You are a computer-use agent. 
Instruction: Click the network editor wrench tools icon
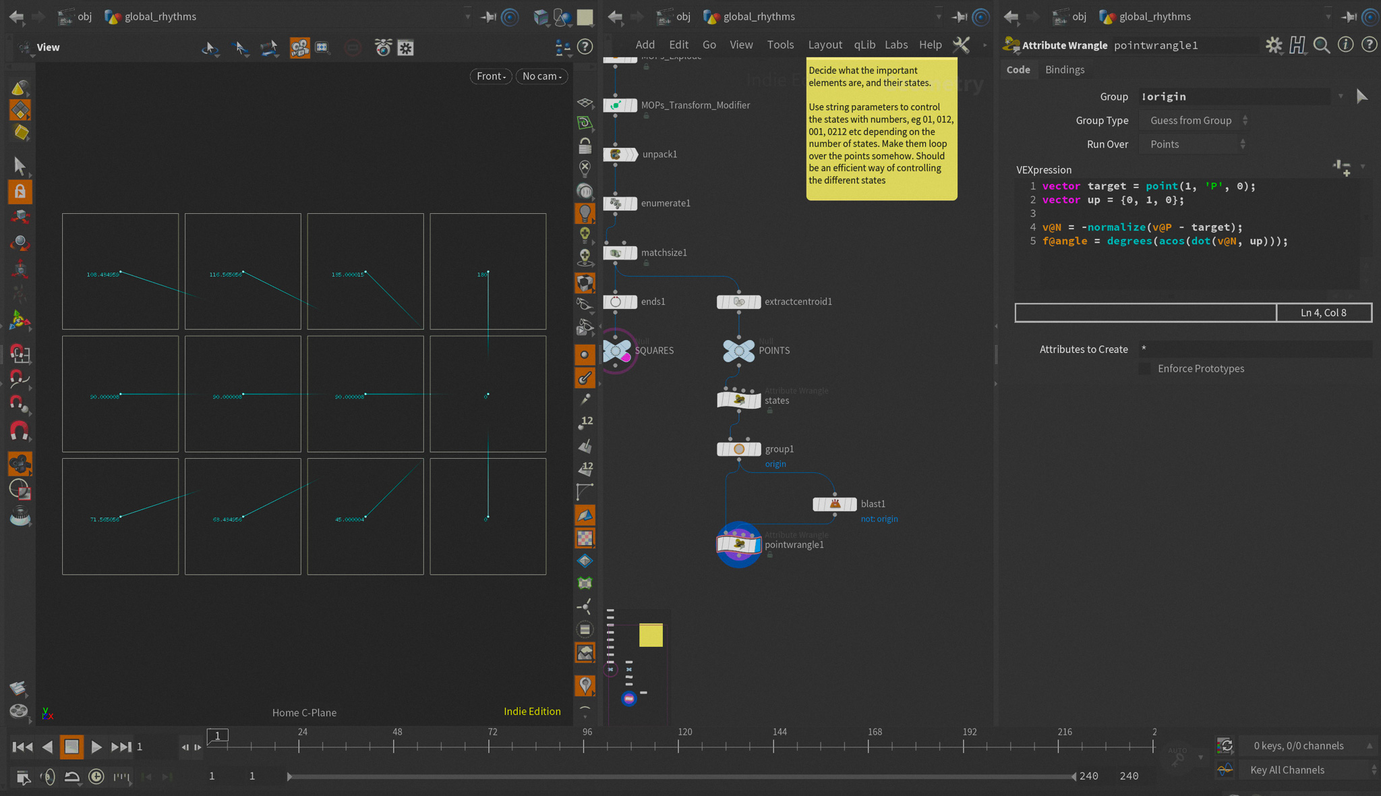point(961,45)
